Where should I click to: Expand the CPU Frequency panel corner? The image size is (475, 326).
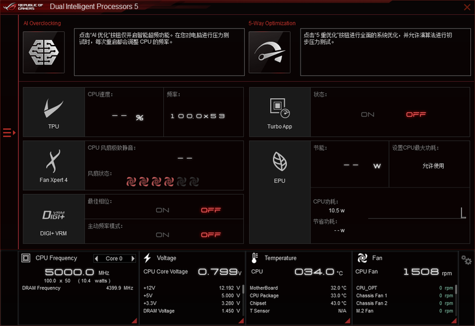pyautogui.click(x=135, y=320)
